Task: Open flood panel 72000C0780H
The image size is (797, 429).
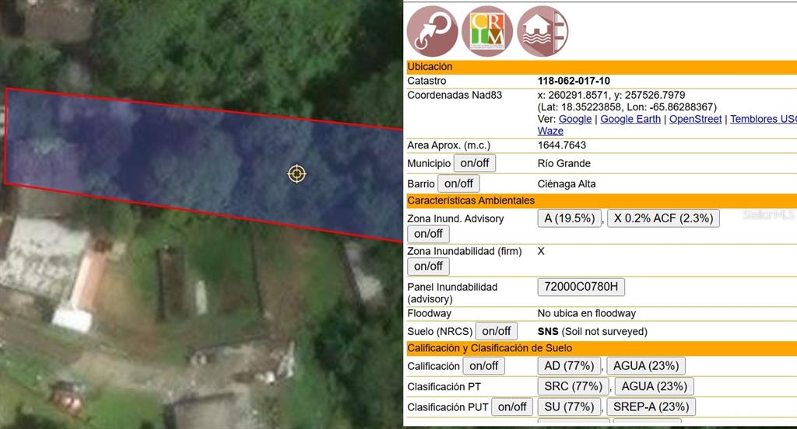Action: click(581, 287)
